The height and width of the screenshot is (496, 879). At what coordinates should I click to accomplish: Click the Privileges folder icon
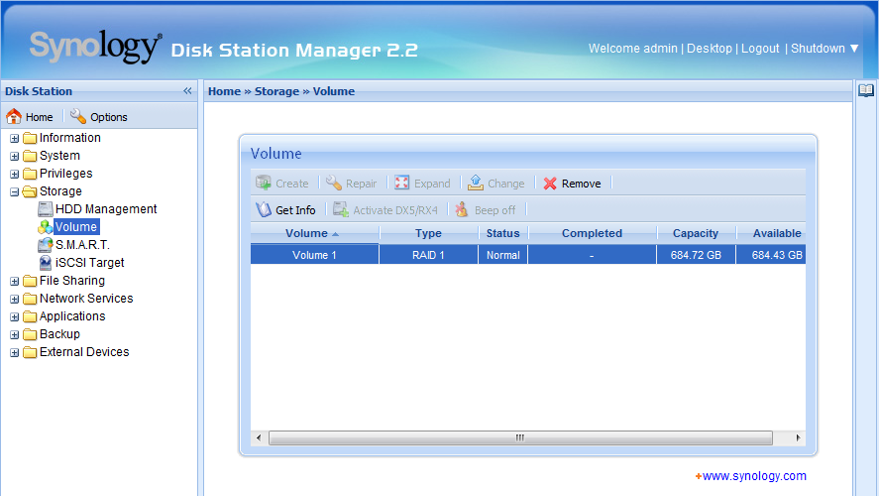(x=30, y=174)
